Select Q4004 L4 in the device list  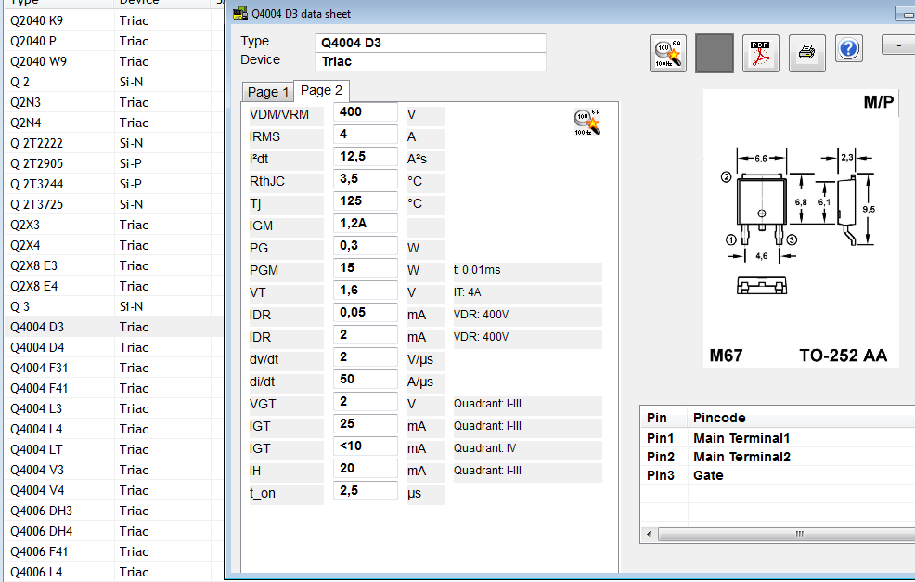click(113, 429)
